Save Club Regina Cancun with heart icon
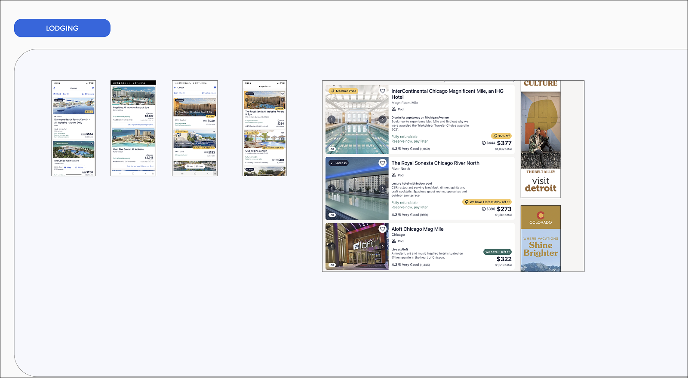Image resolution: width=688 pixels, height=378 pixels. coord(283,133)
